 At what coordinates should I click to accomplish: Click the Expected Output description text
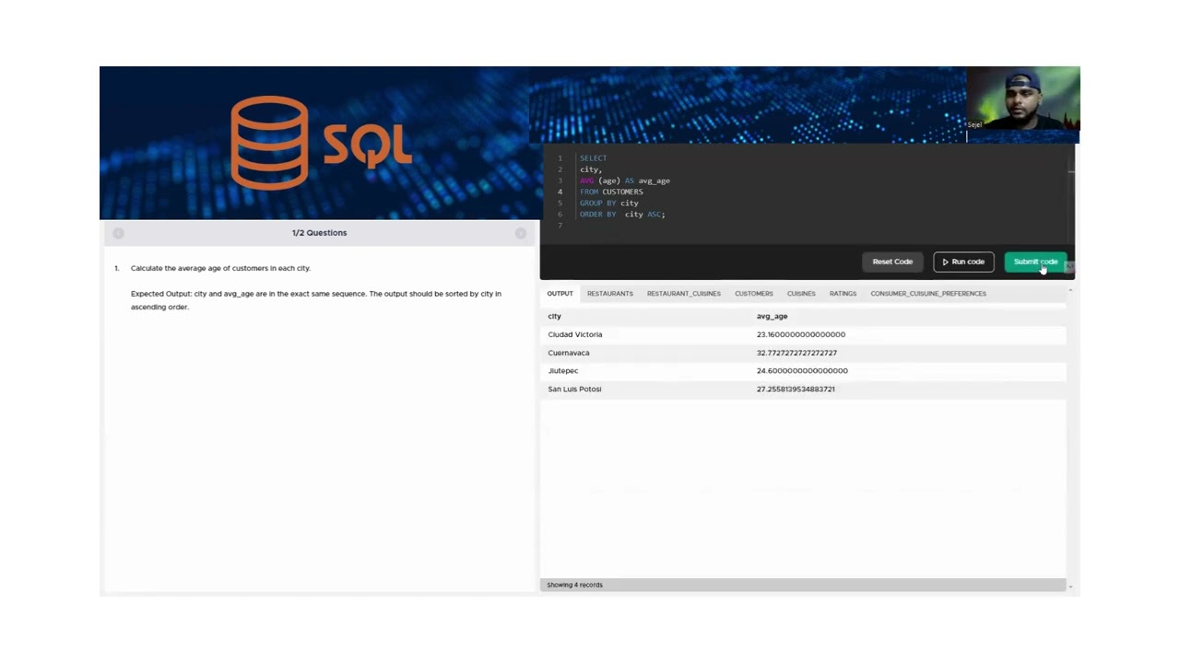coord(316,300)
